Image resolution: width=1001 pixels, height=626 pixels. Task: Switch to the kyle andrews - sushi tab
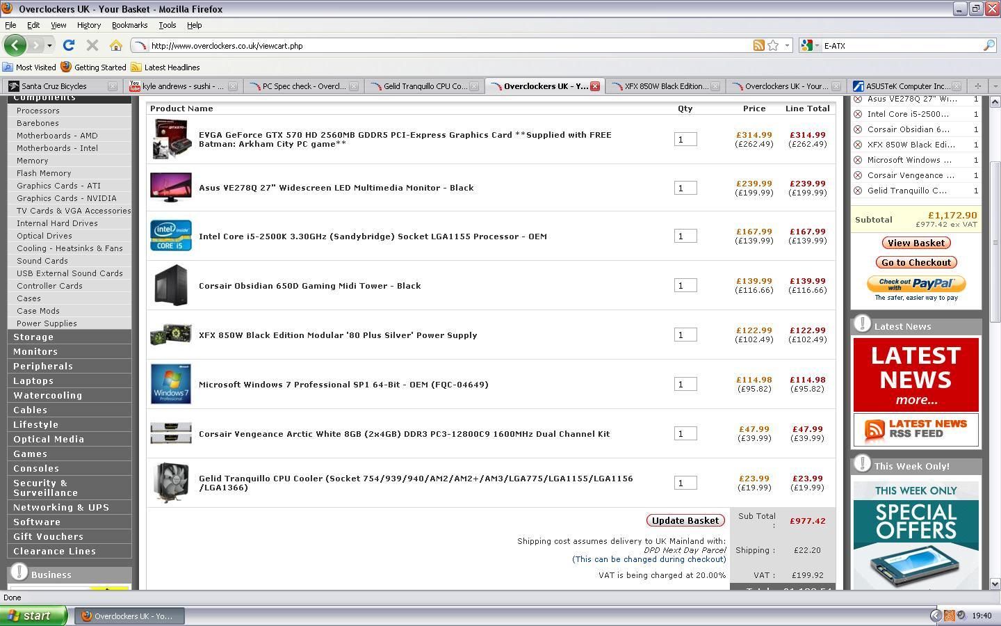click(183, 86)
